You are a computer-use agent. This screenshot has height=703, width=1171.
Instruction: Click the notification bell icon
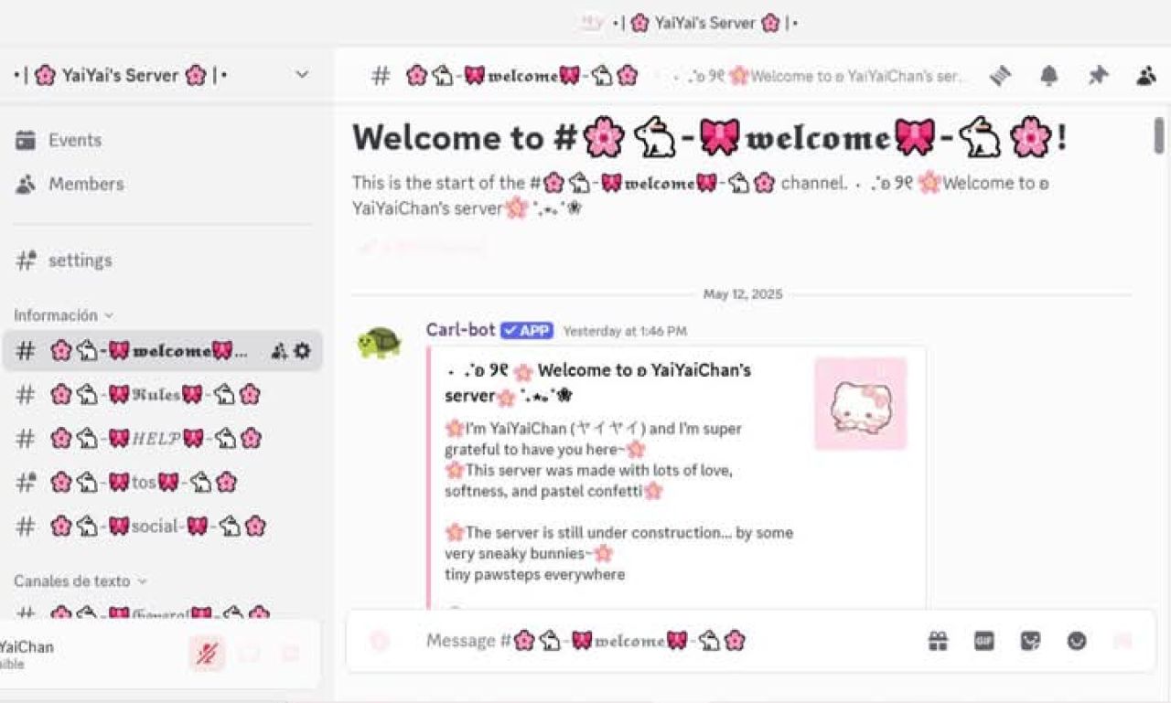tap(1049, 77)
